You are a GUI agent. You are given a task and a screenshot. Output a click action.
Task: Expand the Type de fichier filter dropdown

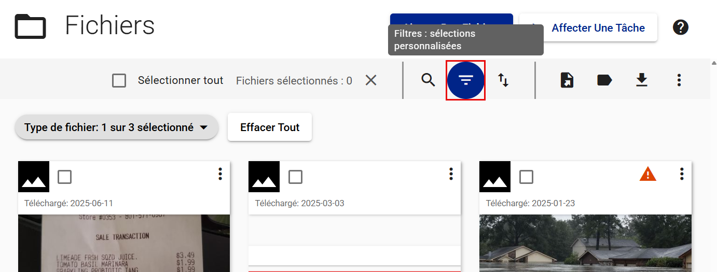[116, 127]
